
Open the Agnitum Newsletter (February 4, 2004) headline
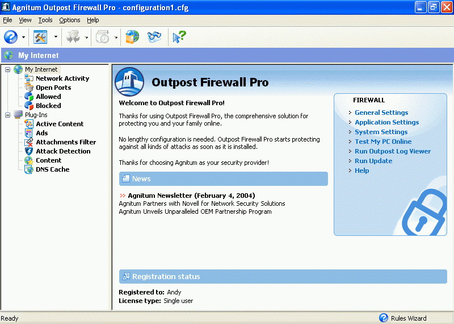191,196
